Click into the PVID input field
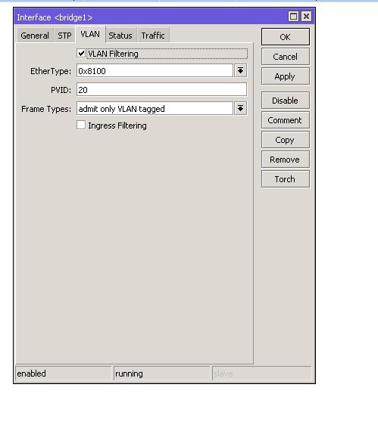378x434 pixels. click(161, 90)
